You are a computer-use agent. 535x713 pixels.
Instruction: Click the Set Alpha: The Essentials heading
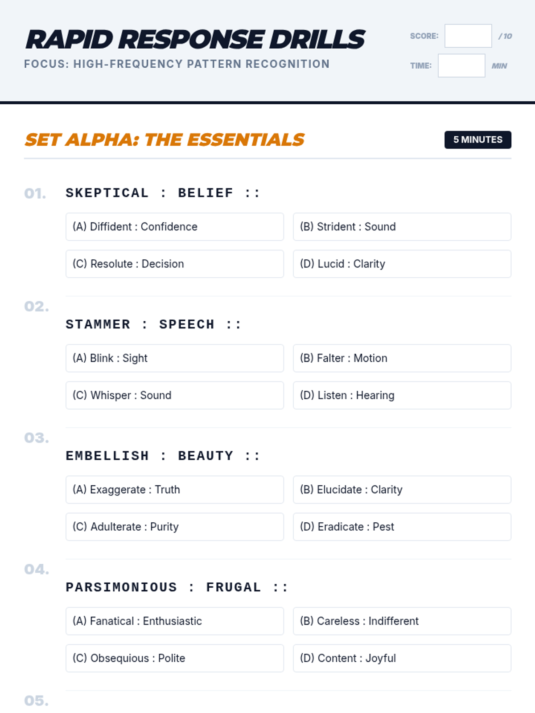coord(164,139)
